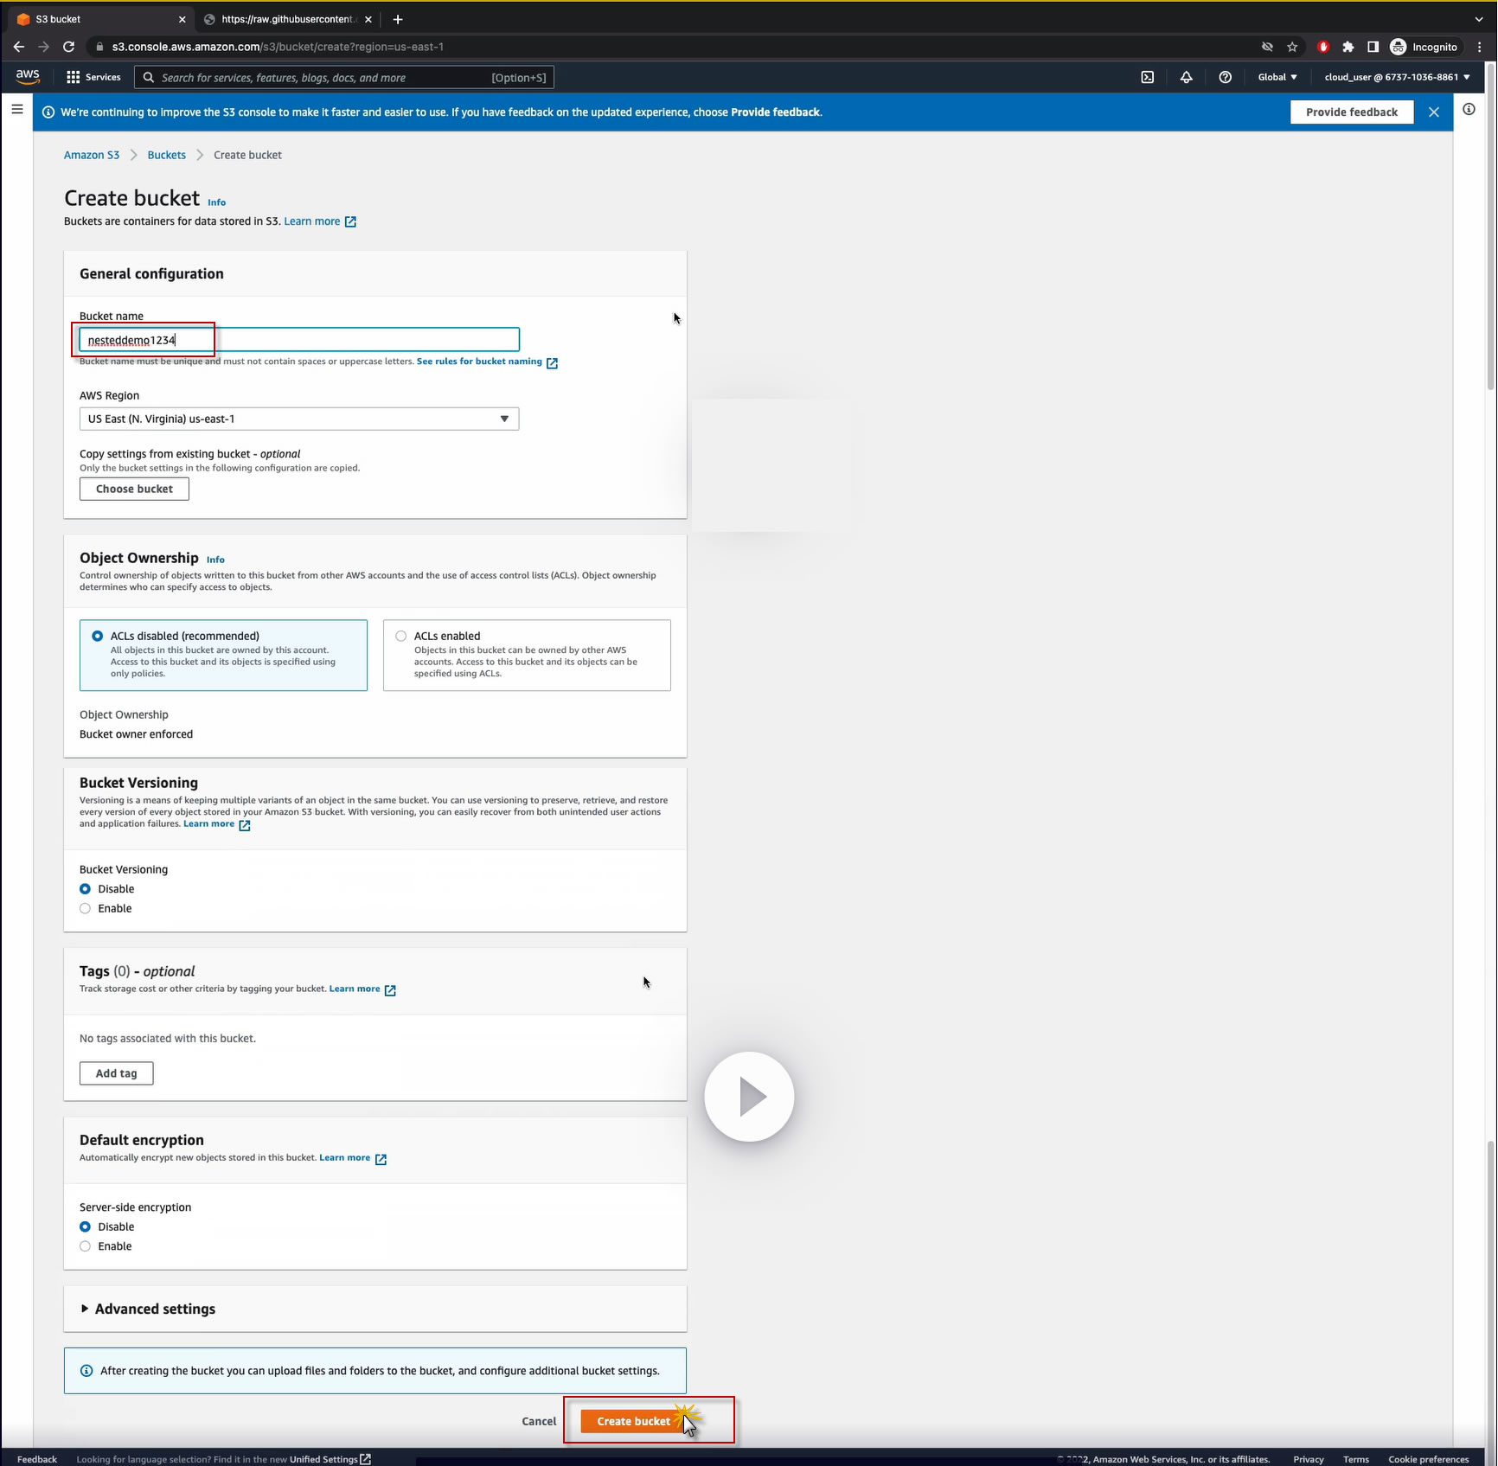This screenshot has width=1498, height=1466.
Task: Toggle the left navigation hamburger menu
Action: 17,109
